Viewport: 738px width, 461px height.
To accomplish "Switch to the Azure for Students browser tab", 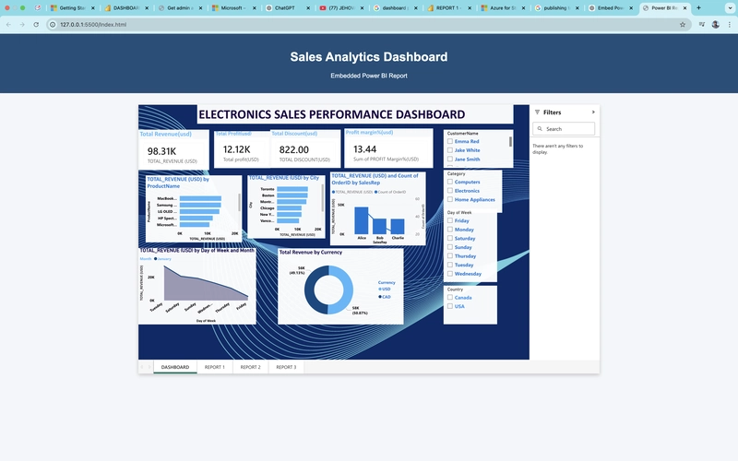I will click(503, 8).
